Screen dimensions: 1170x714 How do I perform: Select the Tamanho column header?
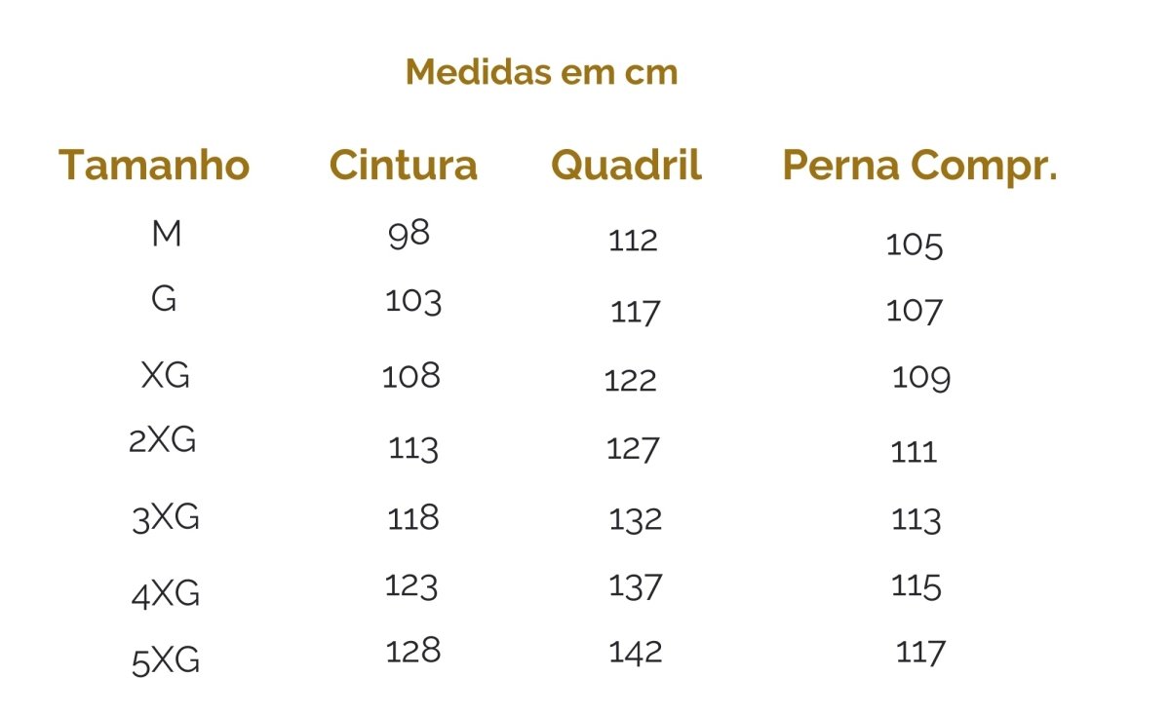tap(154, 165)
